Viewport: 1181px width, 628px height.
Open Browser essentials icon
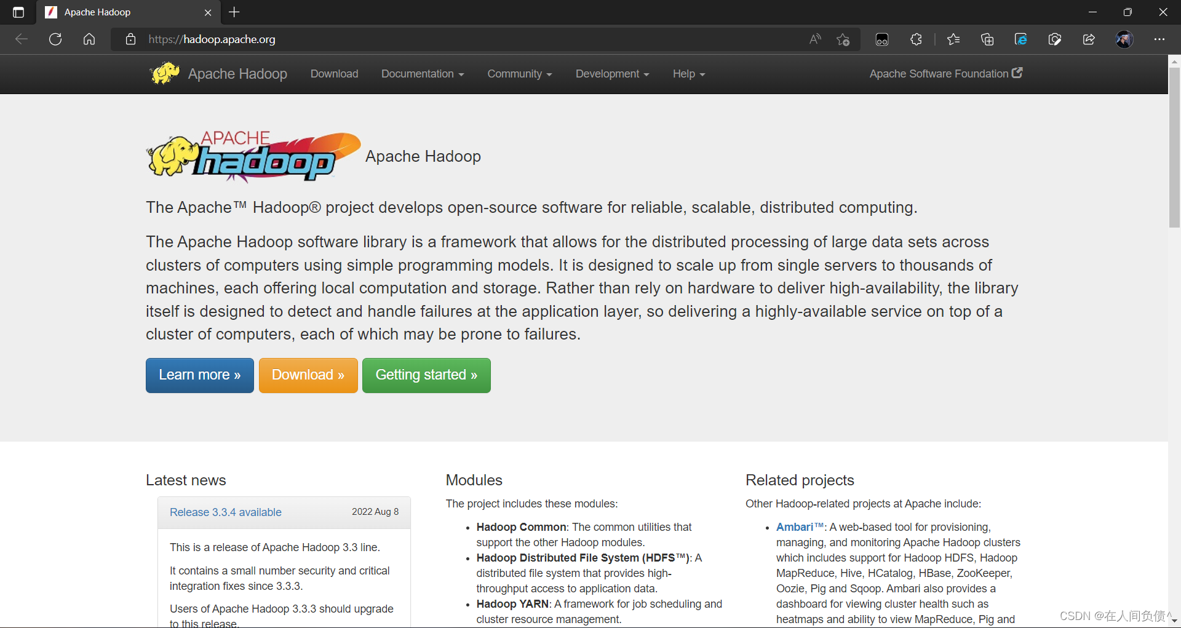click(1055, 39)
